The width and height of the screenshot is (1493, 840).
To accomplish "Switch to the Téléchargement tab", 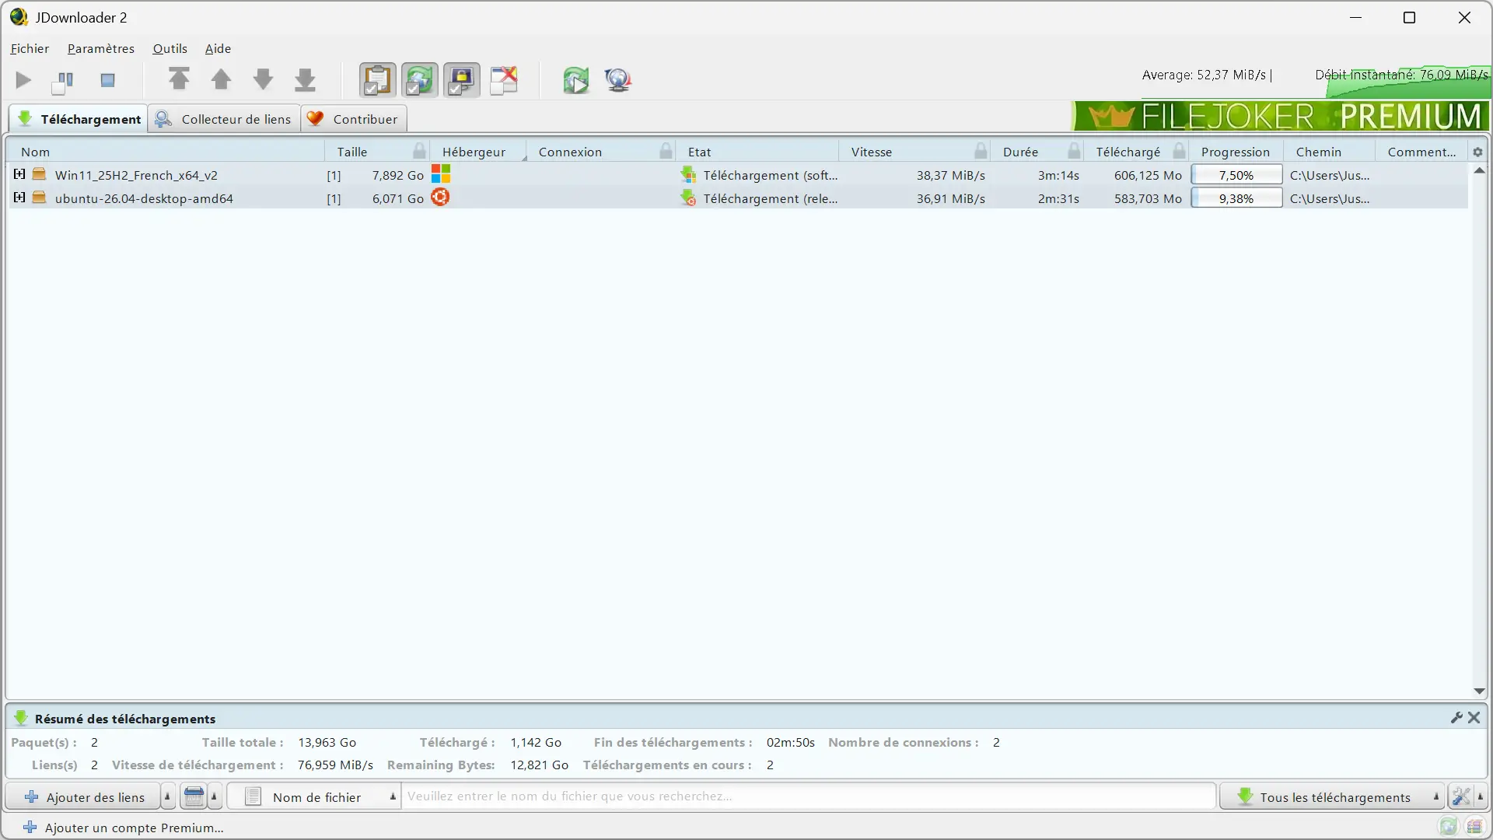I will point(79,119).
